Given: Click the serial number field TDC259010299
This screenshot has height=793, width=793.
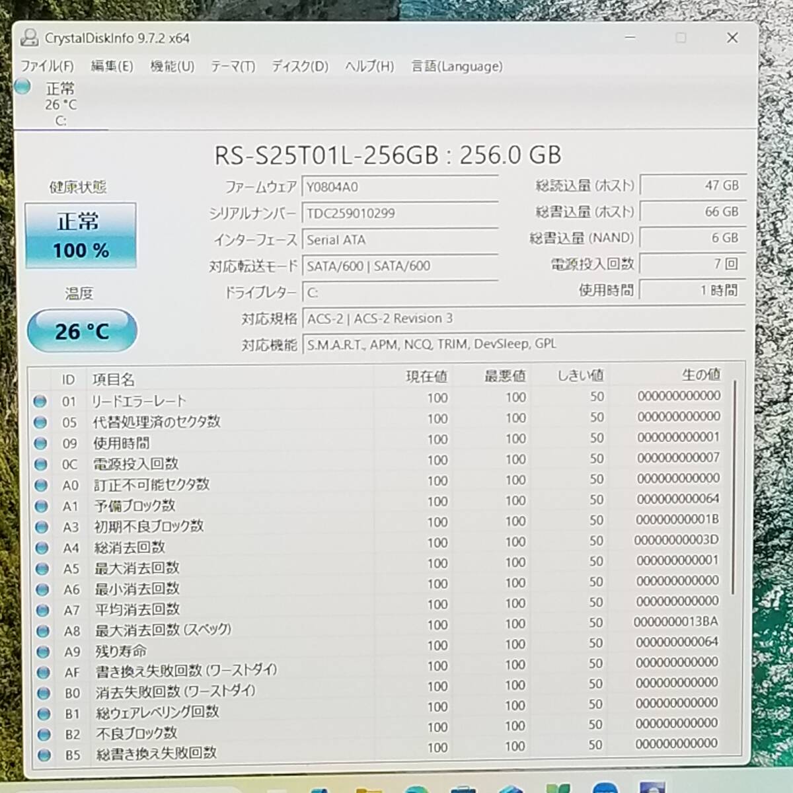Looking at the screenshot, I should 400,213.
